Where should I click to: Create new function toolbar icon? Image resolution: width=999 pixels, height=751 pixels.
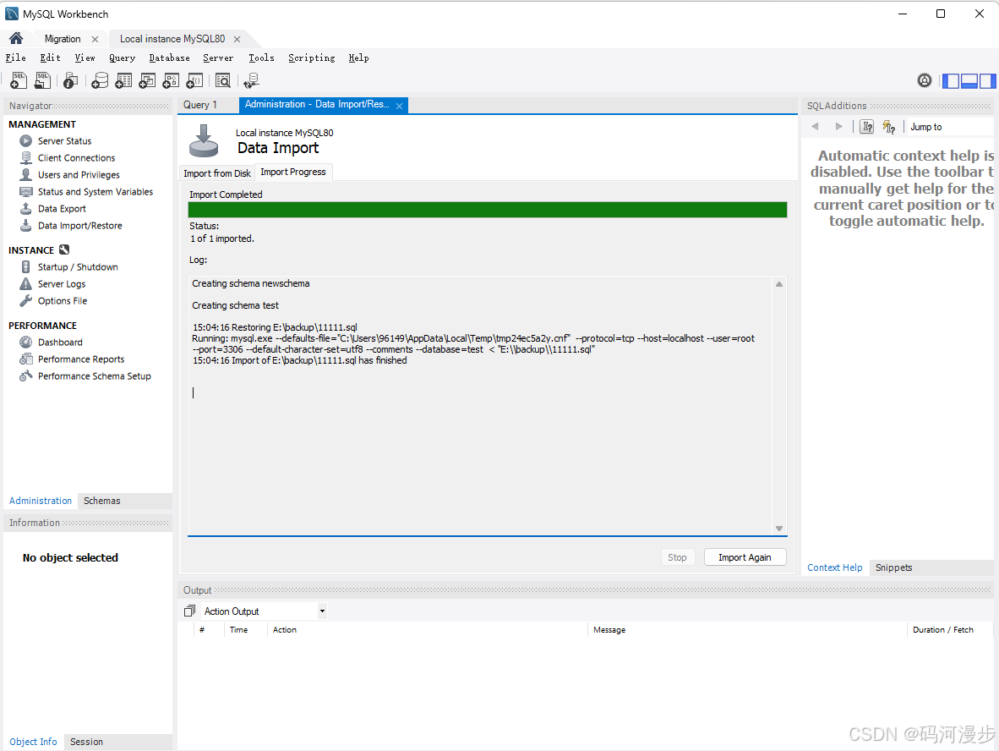click(194, 80)
